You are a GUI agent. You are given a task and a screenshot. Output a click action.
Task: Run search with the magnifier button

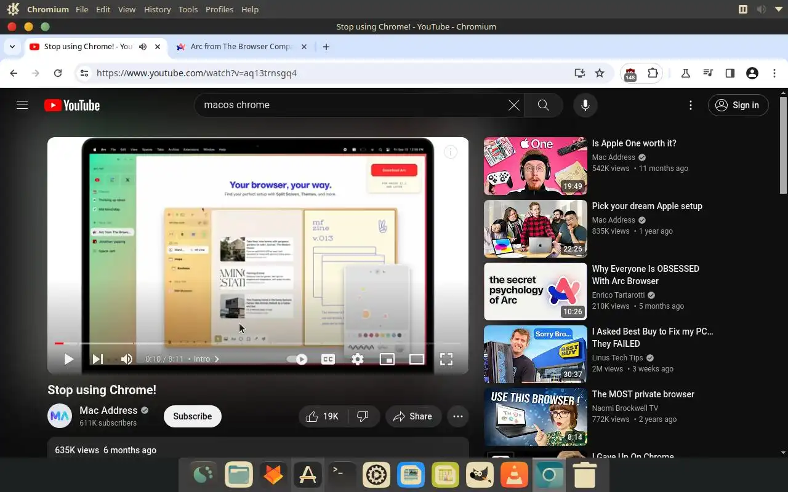click(543, 105)
